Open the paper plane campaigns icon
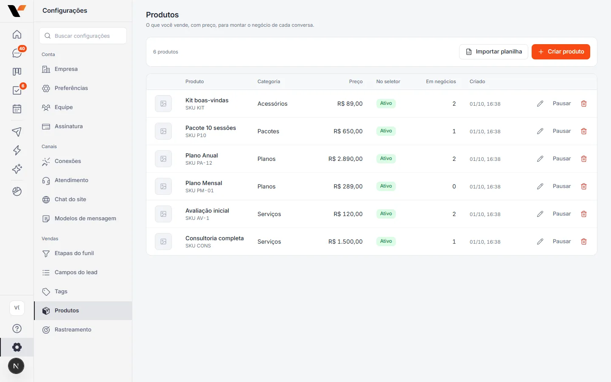The width and height of the screenshot is (611, 382). click(17, 132)
